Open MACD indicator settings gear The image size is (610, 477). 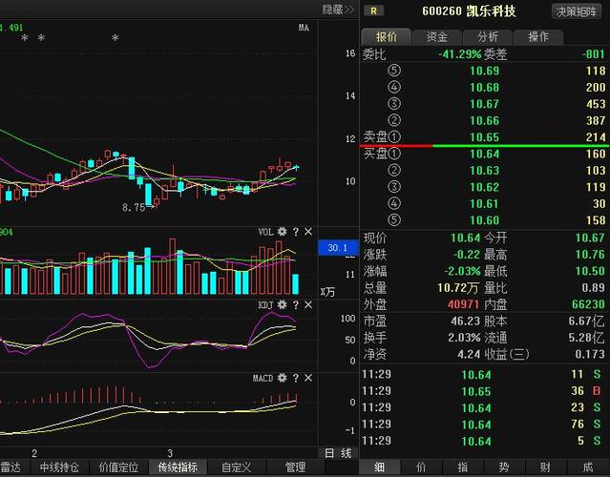click(282, 378)
